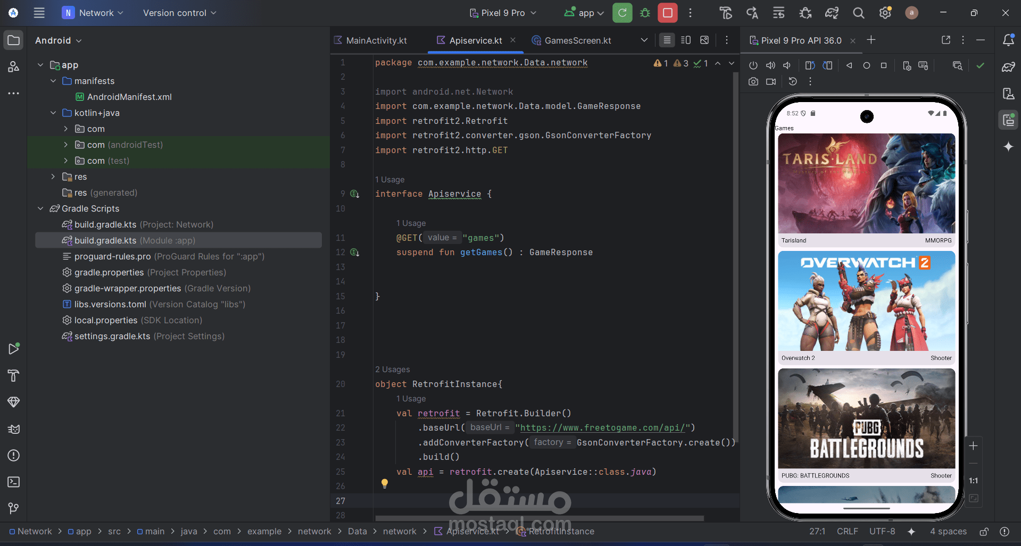The image size is (1021, 546).
Task: Click the CRLF line separator in status bar
Action: click(x=848, y=531)
